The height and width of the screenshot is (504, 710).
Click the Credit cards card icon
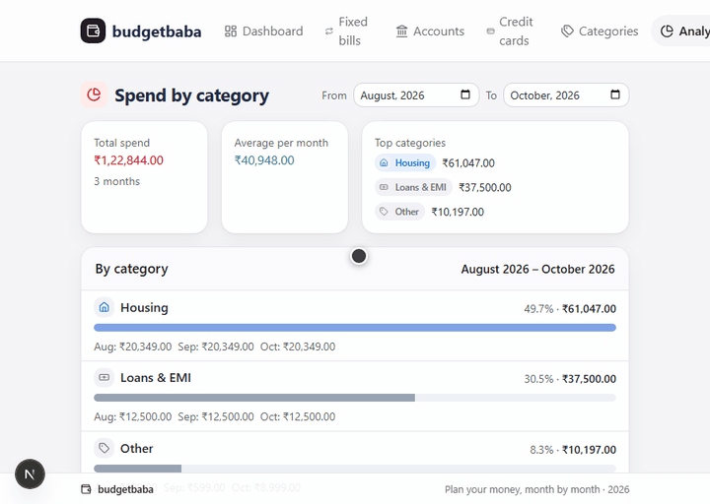pos(490,31)
